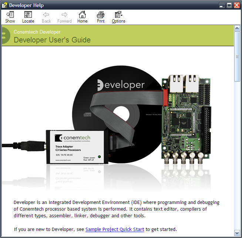Maximize the Developer Help window

pos(229,5)
